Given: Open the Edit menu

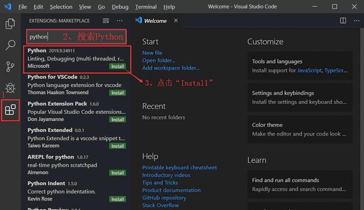Looking at the screenshot, I should (x=38, y=7).
